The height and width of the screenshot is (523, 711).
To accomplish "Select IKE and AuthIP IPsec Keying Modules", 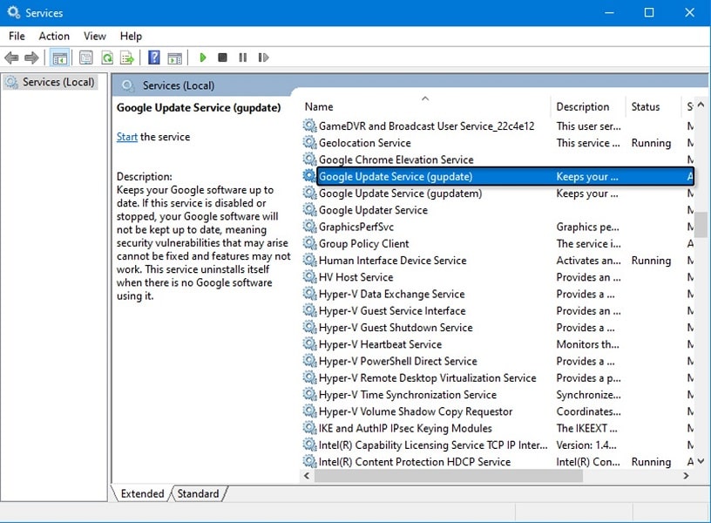I will (x=498, y=428).
